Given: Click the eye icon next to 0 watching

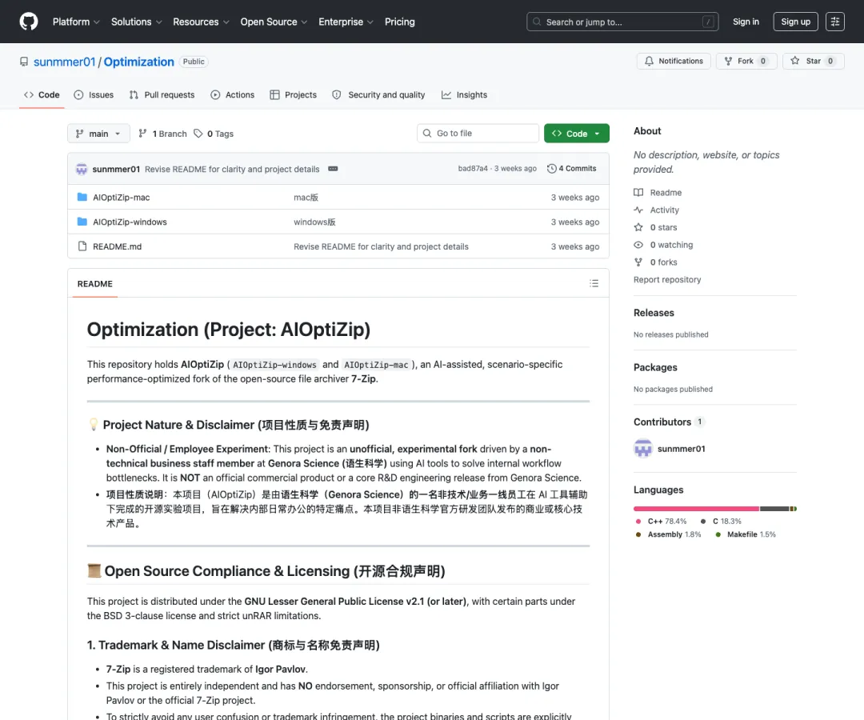Looking at the screenshot, I should [638, 245].
